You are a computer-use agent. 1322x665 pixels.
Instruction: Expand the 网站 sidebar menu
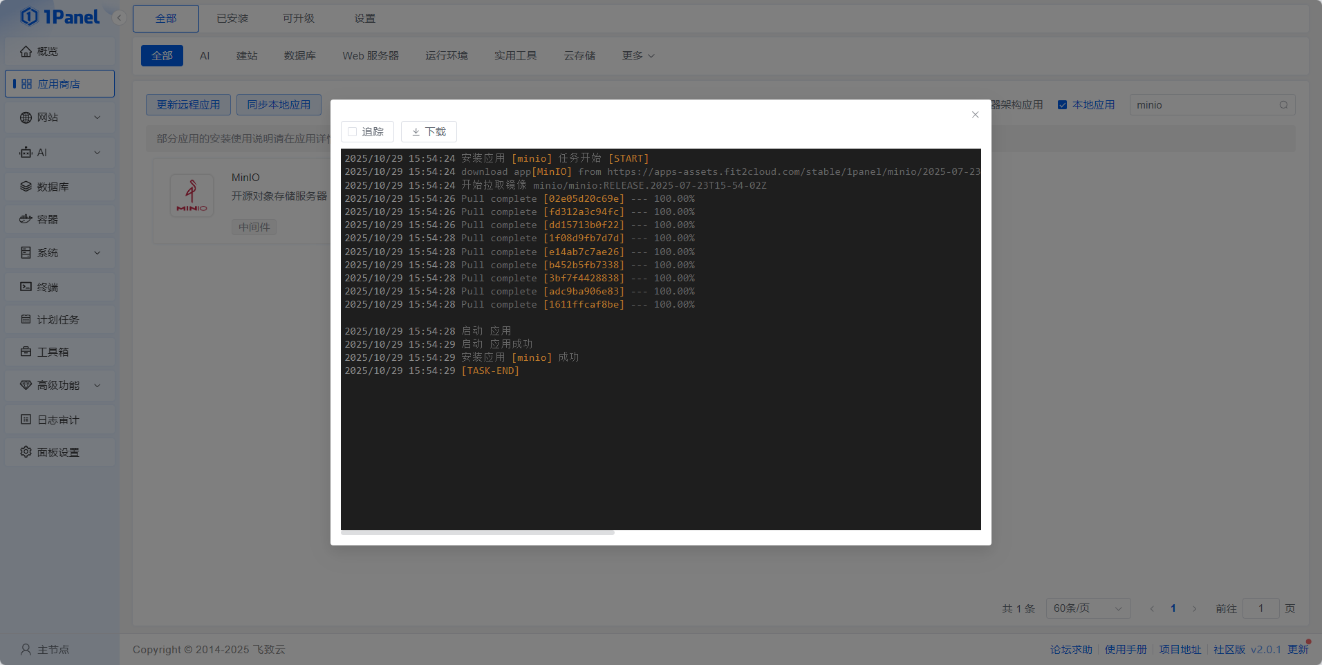59,118
